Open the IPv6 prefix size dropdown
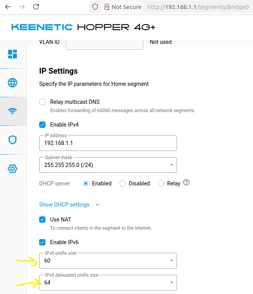This screenshot has height=294, width=253. [x=108, y=261]
